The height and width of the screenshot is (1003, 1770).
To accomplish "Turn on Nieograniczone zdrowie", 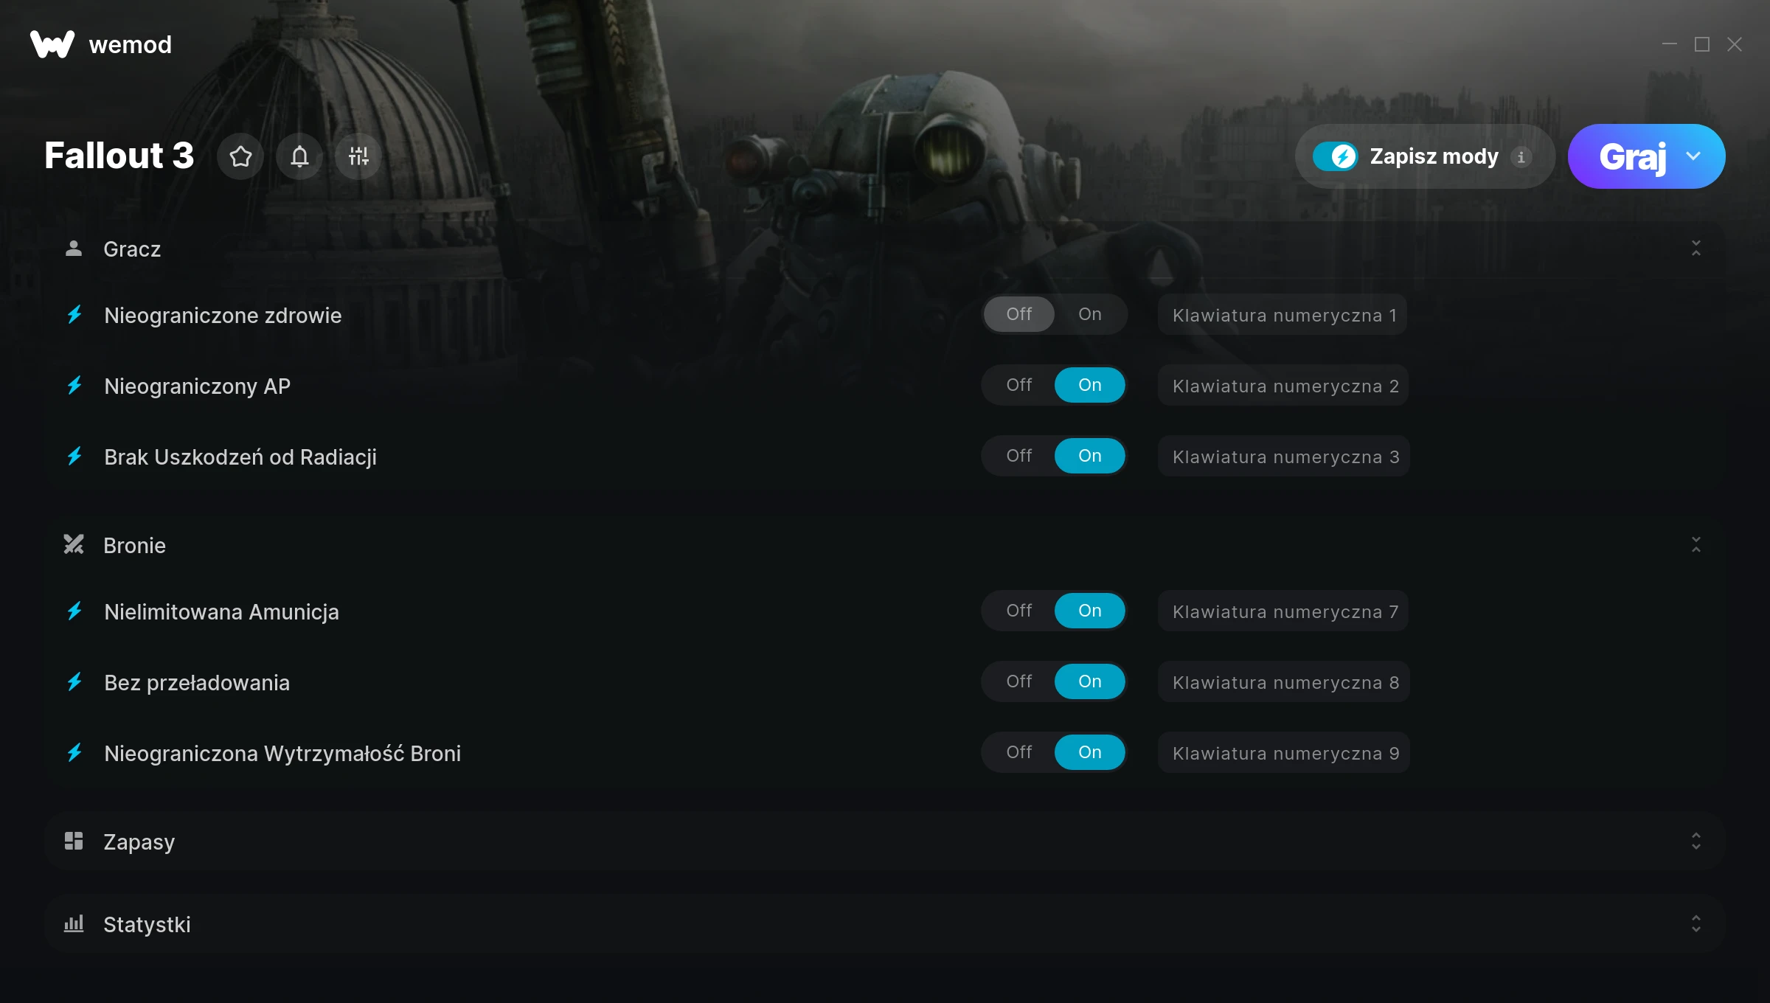I will [1090, 314].
